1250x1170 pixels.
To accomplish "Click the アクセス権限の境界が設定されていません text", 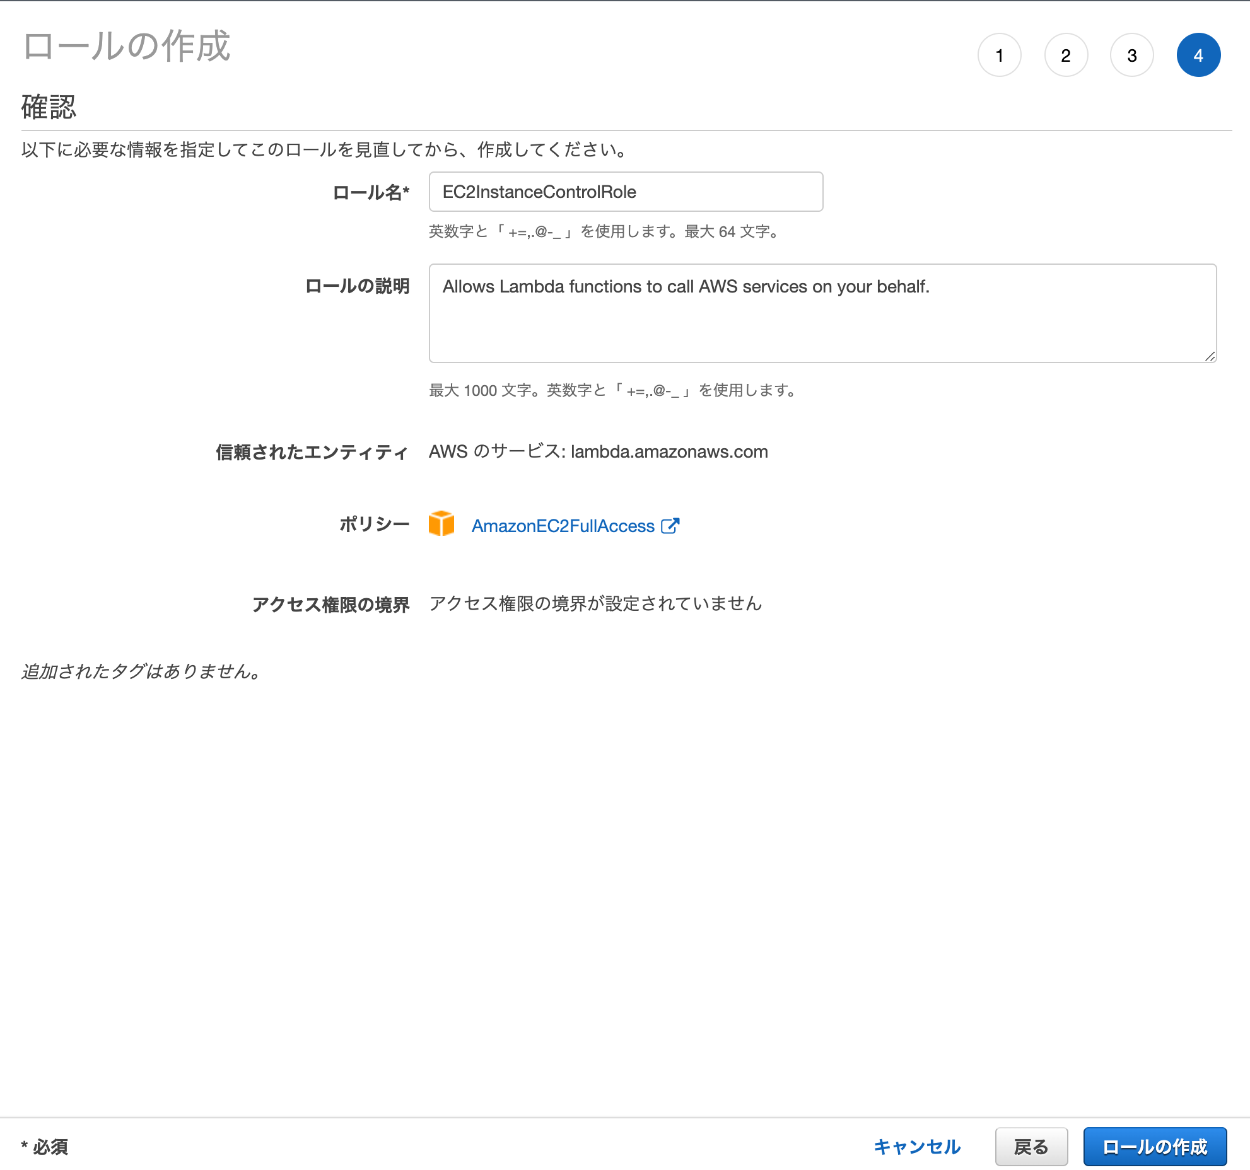I will tap(595, 603).
